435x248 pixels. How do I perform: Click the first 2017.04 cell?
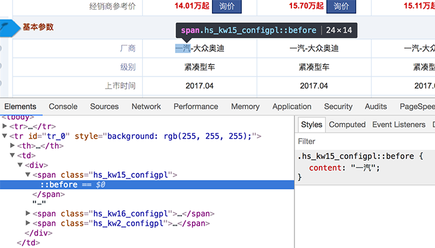pos(199,86)
